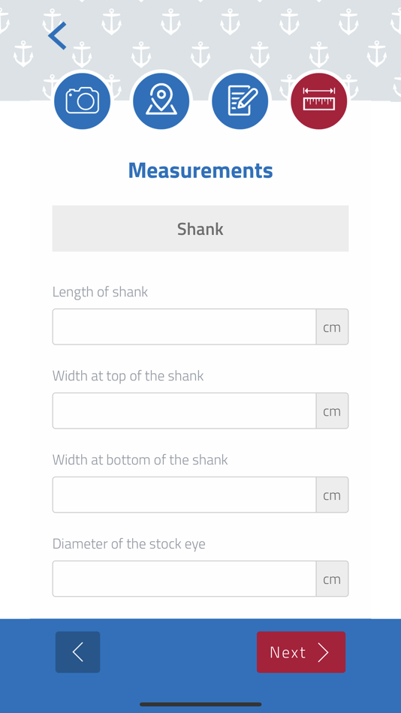This screenshot has width=401, height=713.
Task: Click the cm unit beside Length of shank
Action: click(332, 326)
